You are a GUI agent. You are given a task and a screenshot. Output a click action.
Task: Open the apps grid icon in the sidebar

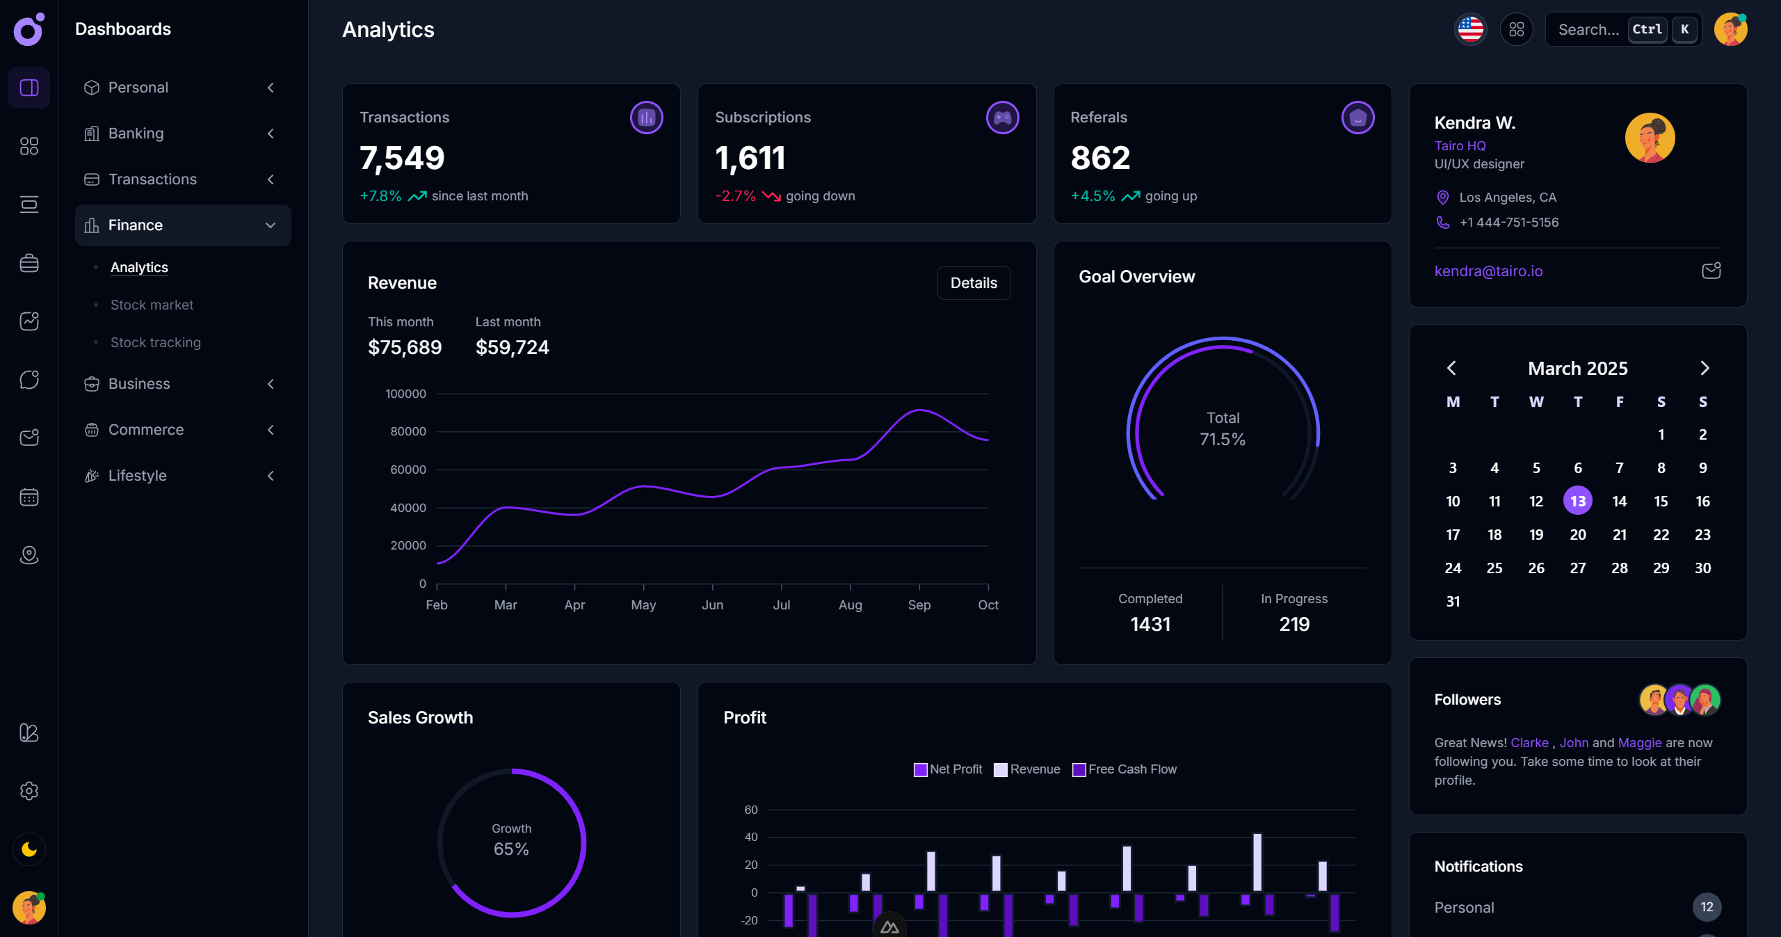click(29, 146)
